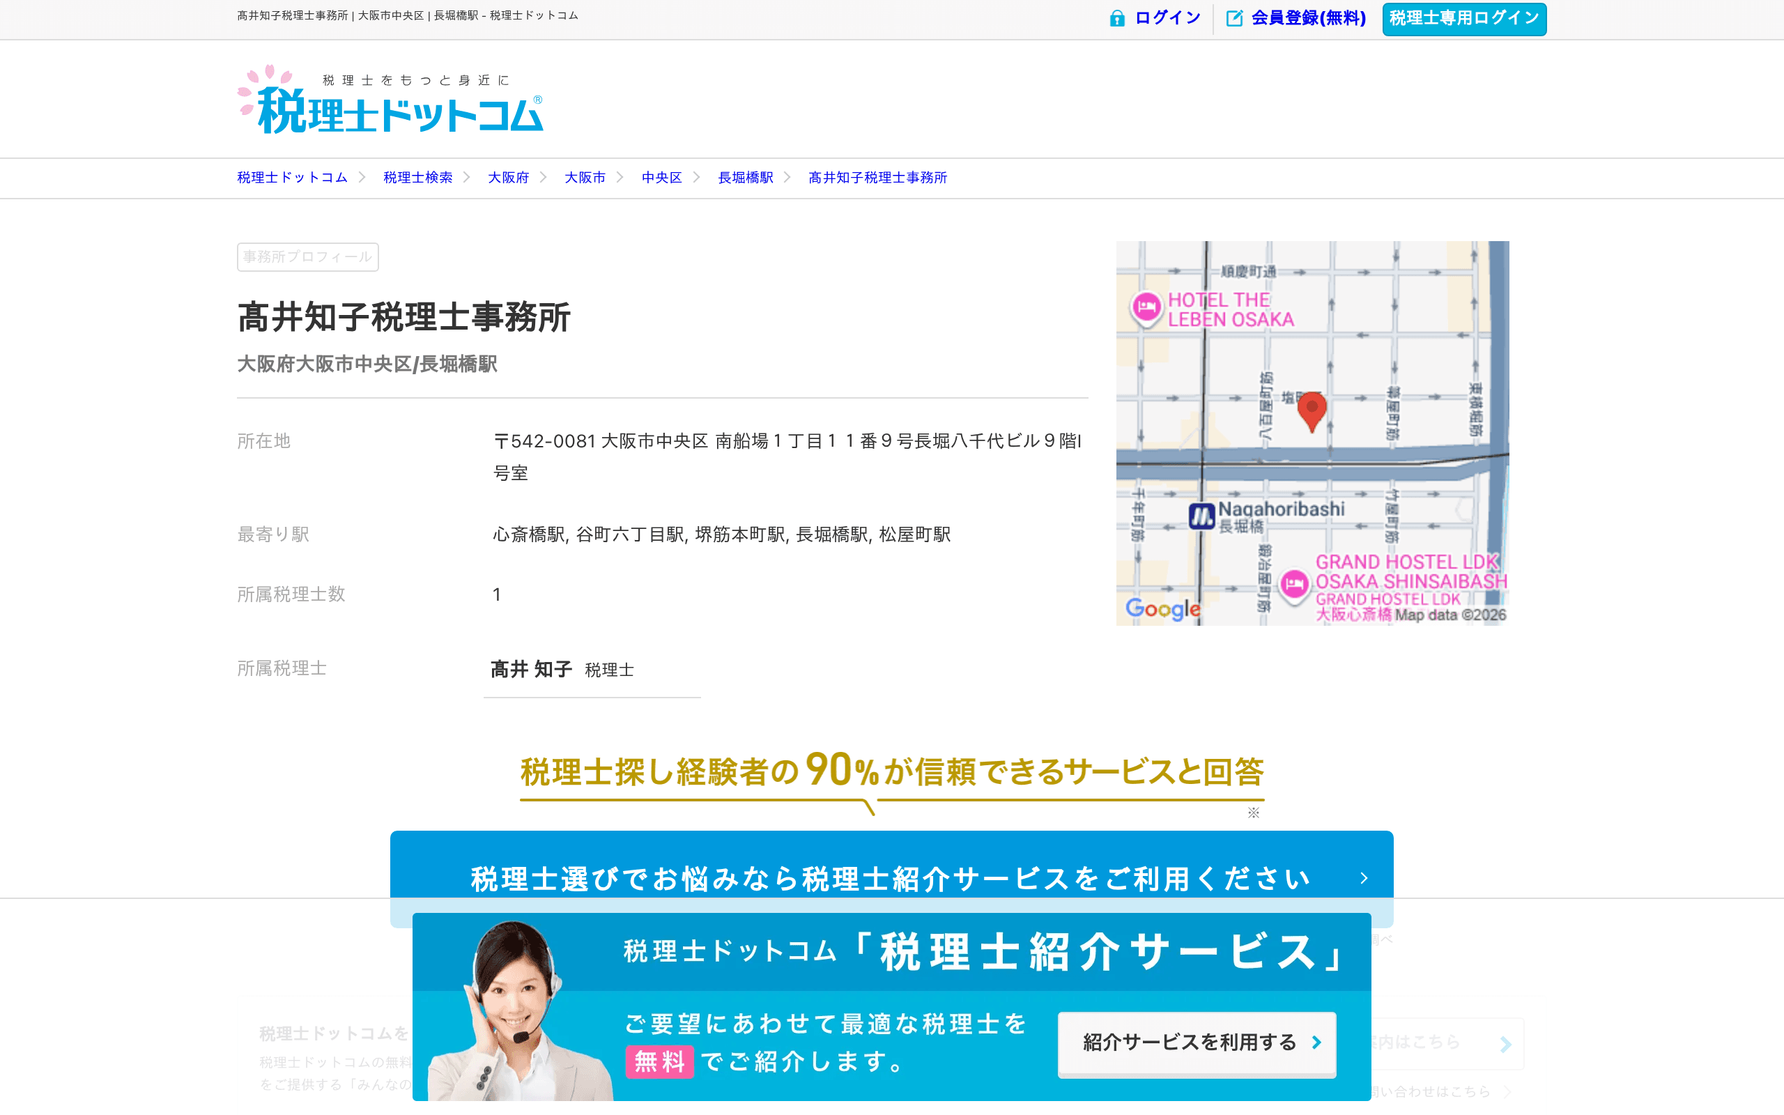Click the 所在地 label
The image size is (1784, 1115).
pos(264,441)
